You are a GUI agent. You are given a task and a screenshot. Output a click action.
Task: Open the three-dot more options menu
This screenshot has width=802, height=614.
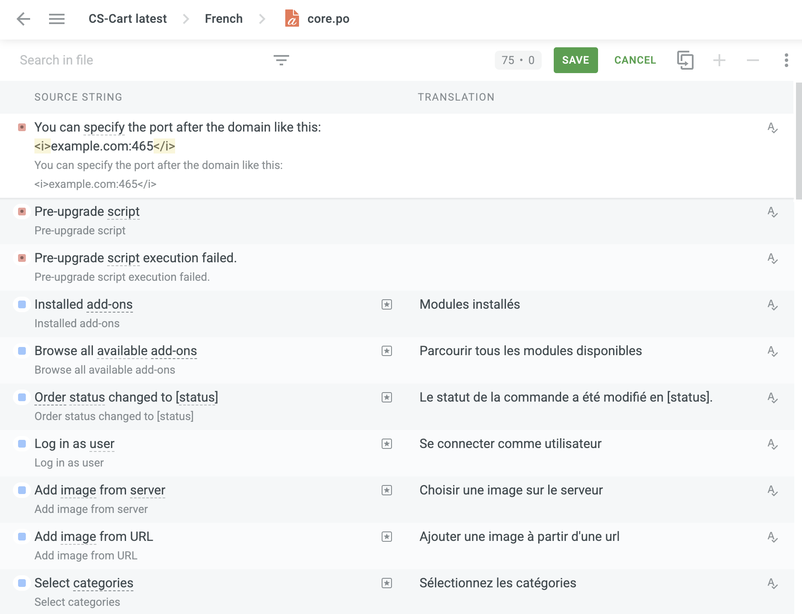pos(786,60)
